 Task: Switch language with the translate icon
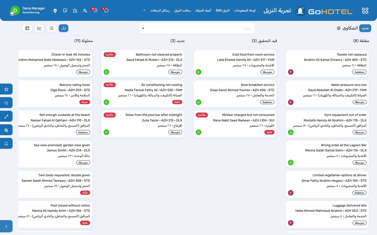coord(85,11)
